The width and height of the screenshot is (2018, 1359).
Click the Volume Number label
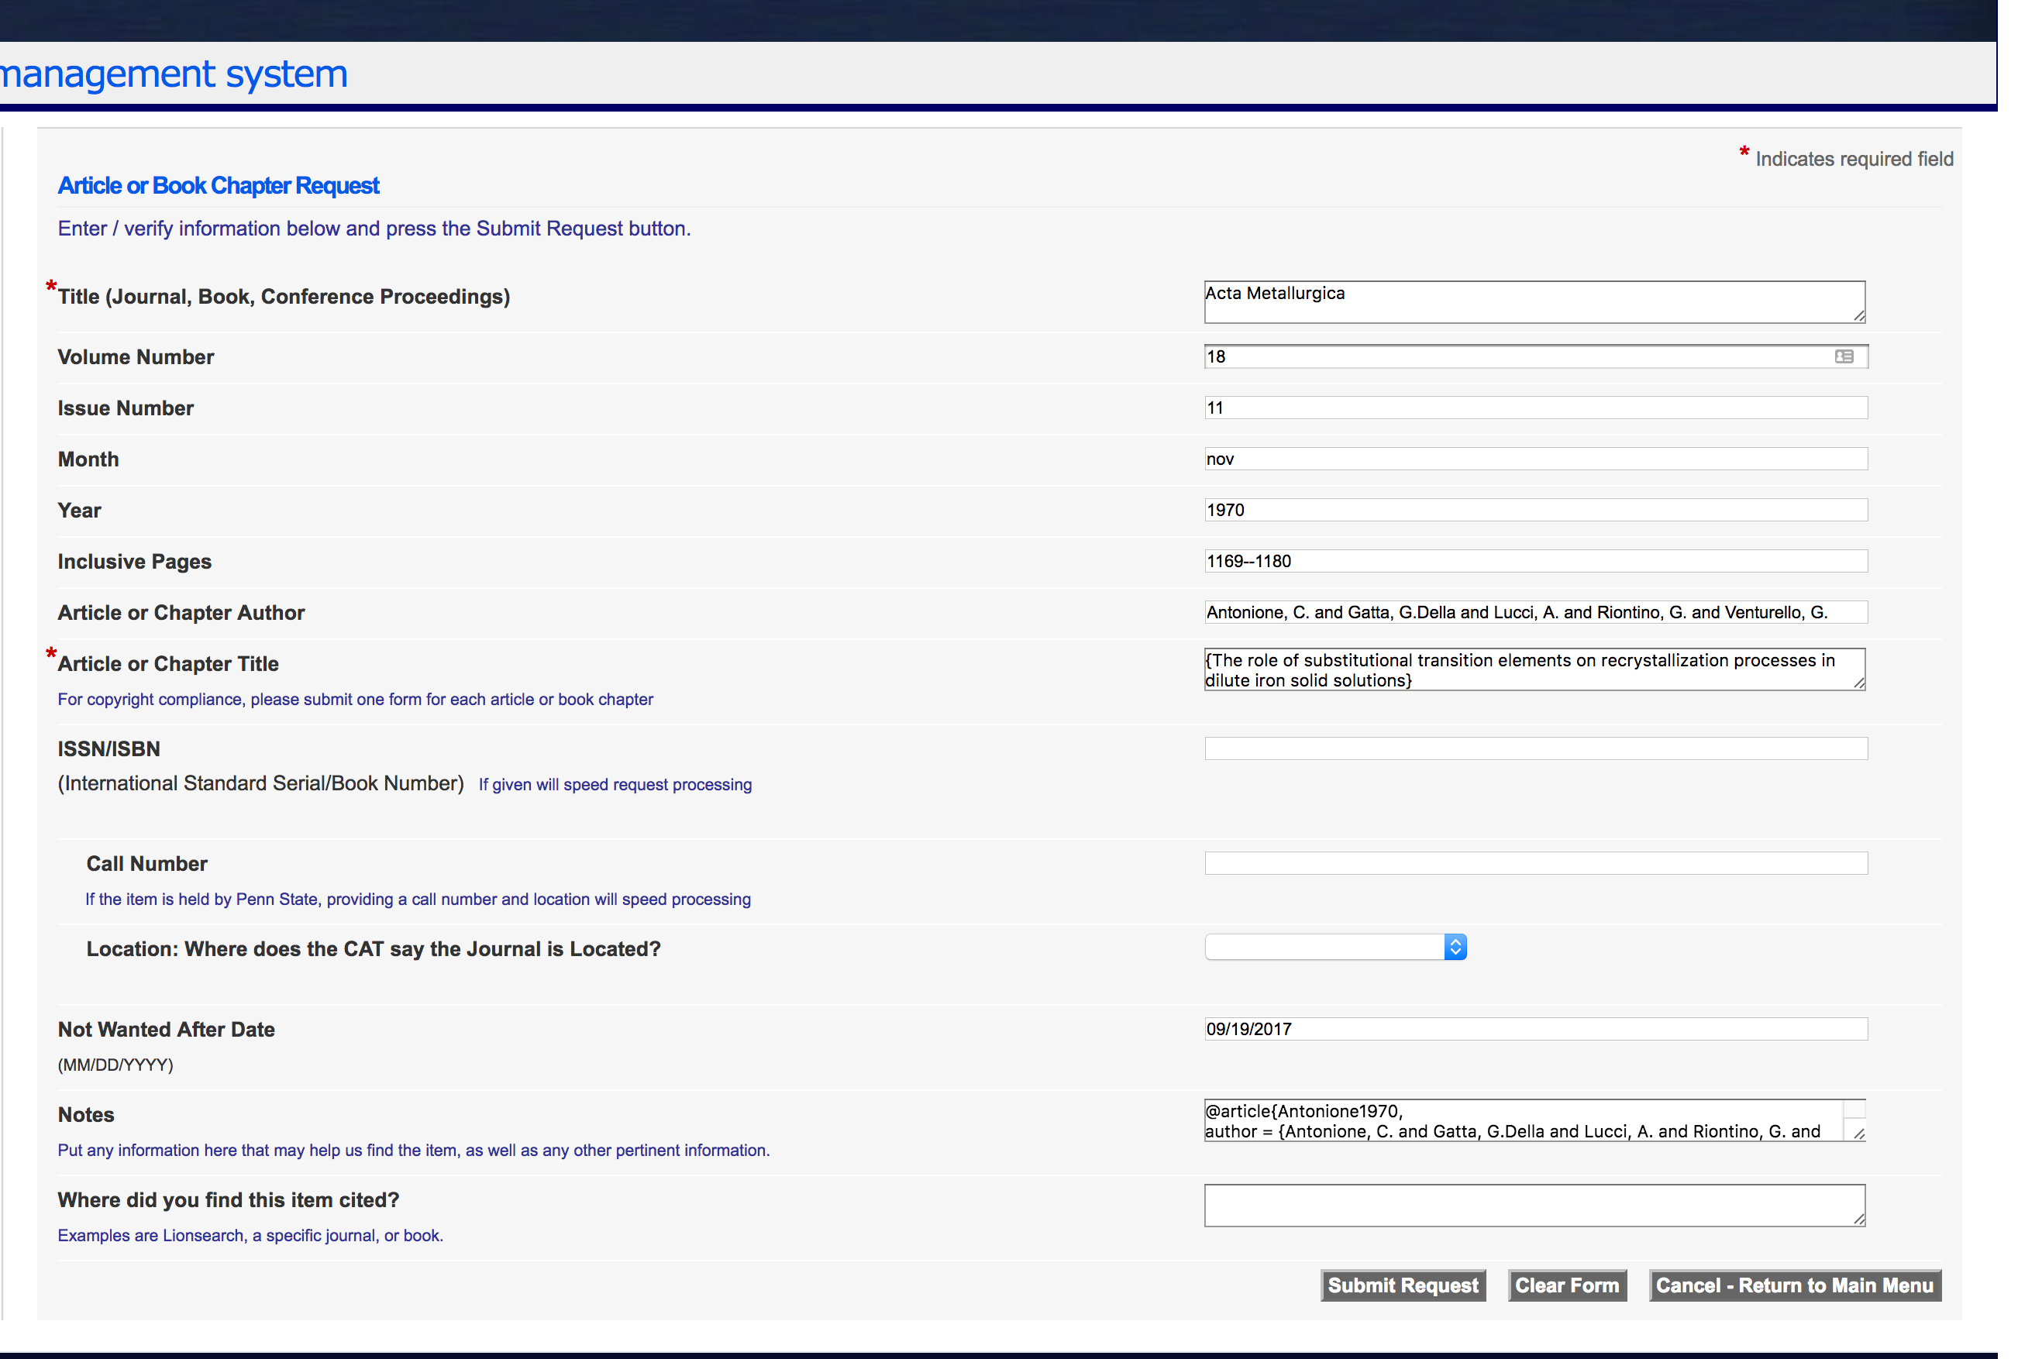tap(135, 357)
